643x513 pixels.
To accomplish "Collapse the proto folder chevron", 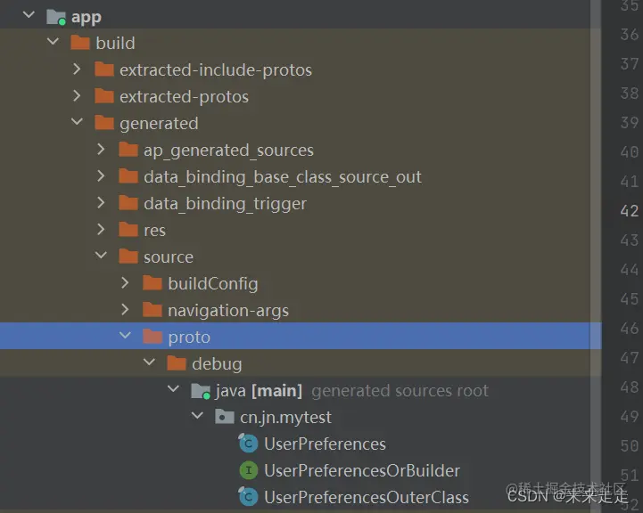I will pyautogui.click(x=125, y=336).
